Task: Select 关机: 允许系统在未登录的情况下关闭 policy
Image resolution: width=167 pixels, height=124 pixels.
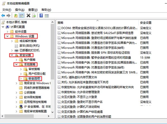Action: [x=85, y=82]
